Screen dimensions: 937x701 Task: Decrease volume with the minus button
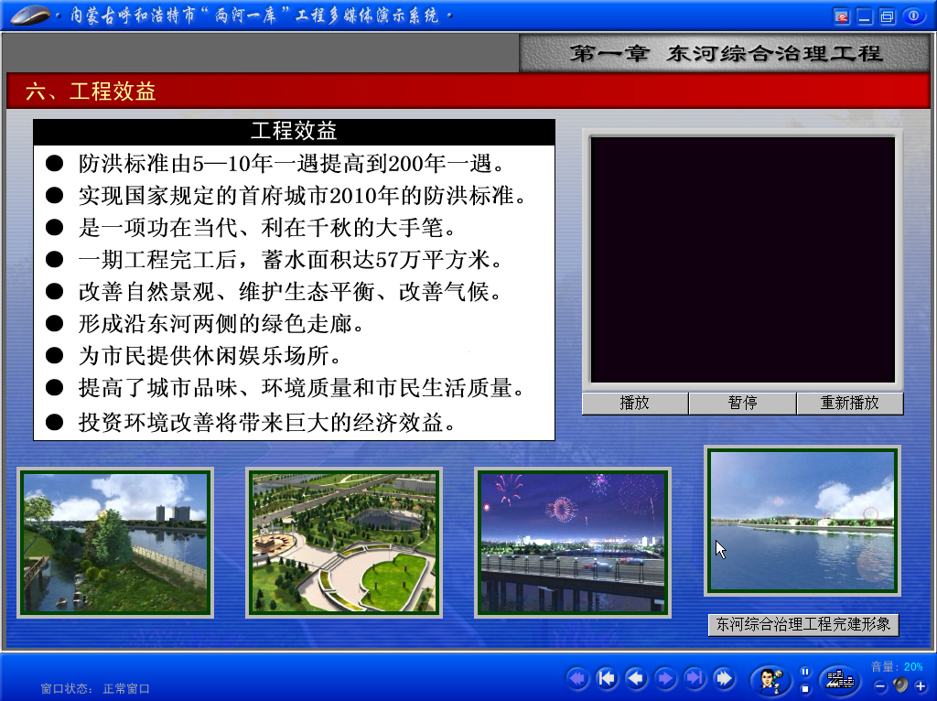879,686
